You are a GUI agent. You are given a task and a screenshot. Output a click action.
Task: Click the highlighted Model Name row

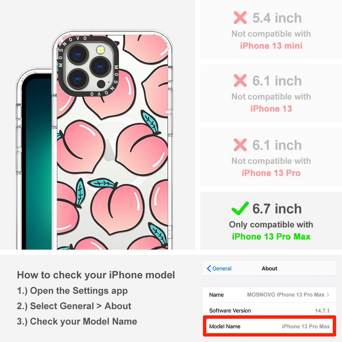pos(269,326)
